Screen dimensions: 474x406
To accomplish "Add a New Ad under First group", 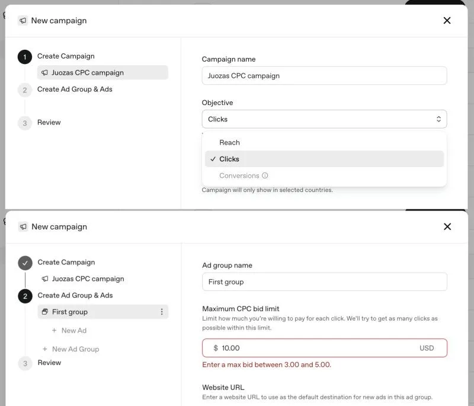I will pos(69,330).
